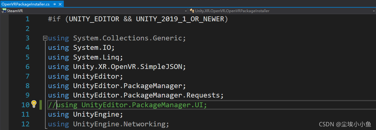Click System.IO on line 4
The image size is (376, 130).
pyautogui.click(x=92, y=48)
